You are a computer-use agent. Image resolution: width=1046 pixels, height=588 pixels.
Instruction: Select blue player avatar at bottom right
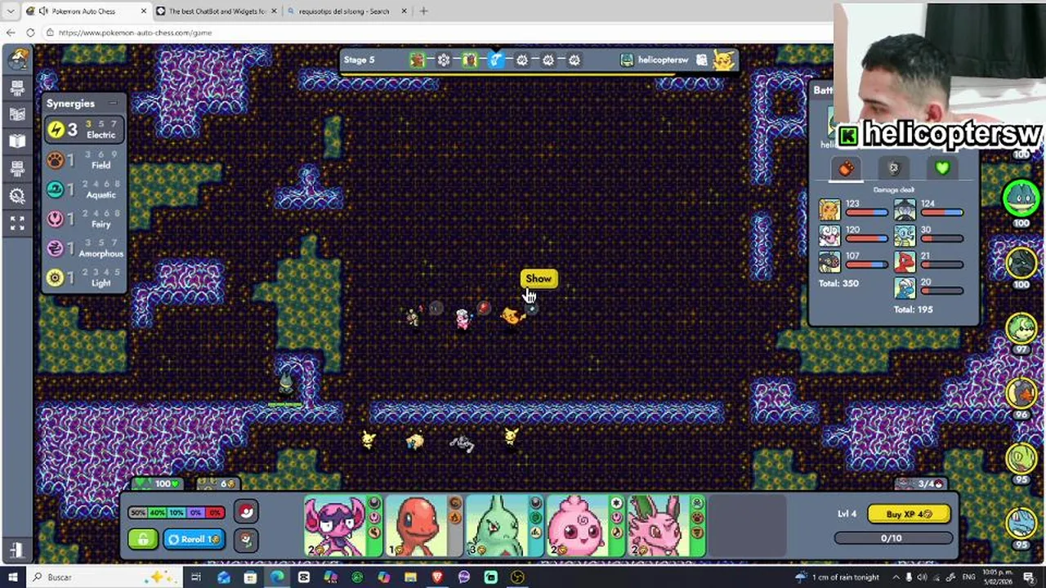(x=1021, y=523)
